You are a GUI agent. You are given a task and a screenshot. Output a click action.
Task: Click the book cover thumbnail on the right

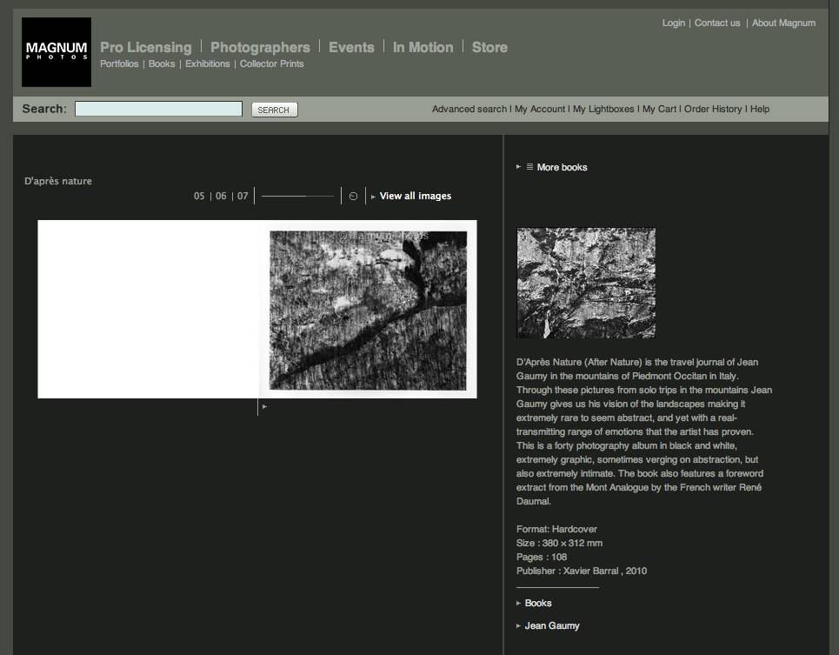[x=586, y=283]
